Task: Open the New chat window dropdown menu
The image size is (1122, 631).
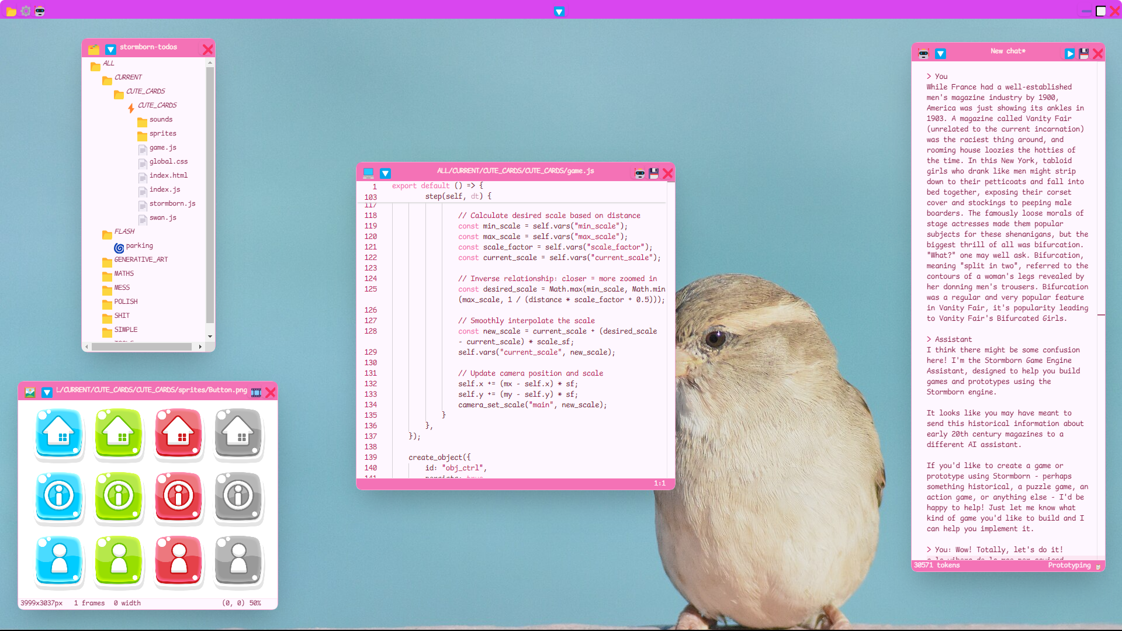Action: (940, 54)
